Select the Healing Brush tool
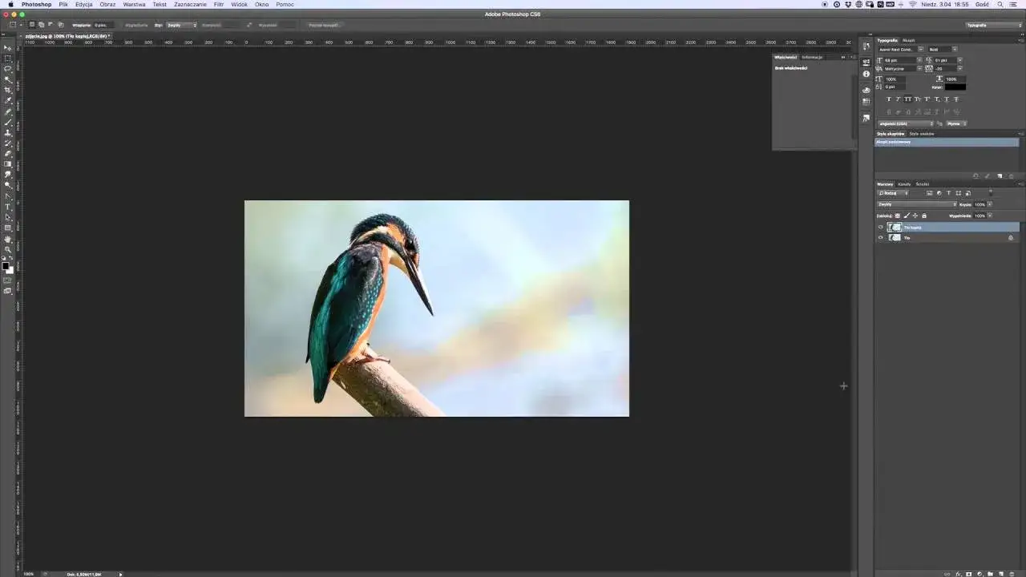1026x577 pixels. [x=8, y=111]
